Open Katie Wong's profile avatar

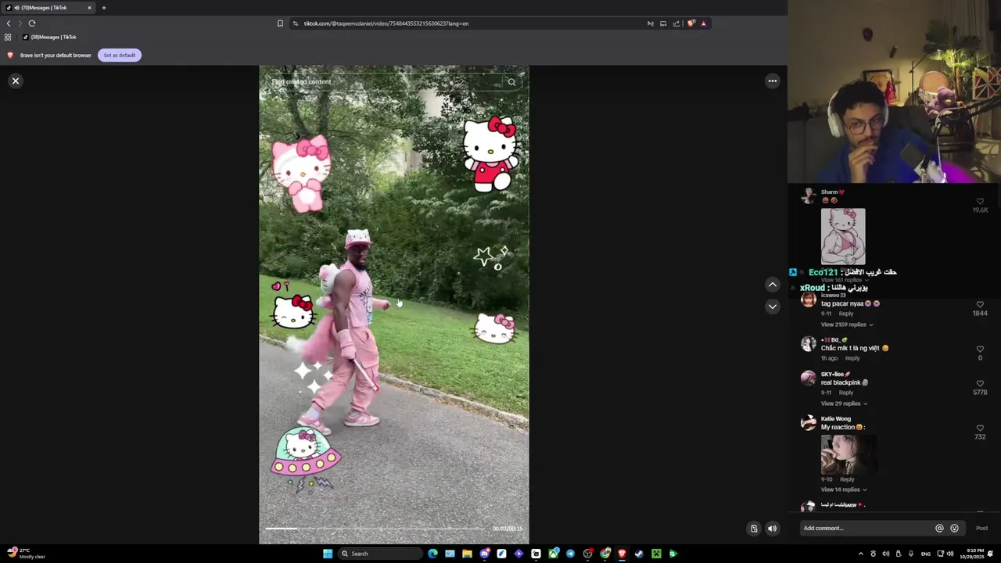pyautogui.click(x=809, y=423)
